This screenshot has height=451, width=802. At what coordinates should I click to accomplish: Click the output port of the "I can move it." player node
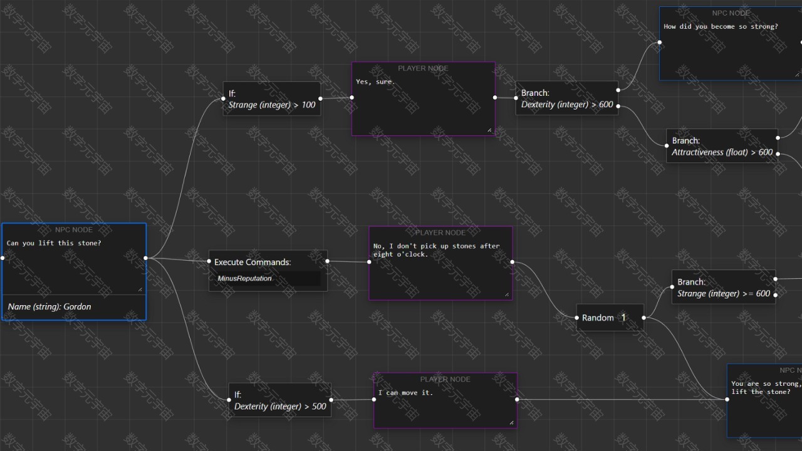517,399
